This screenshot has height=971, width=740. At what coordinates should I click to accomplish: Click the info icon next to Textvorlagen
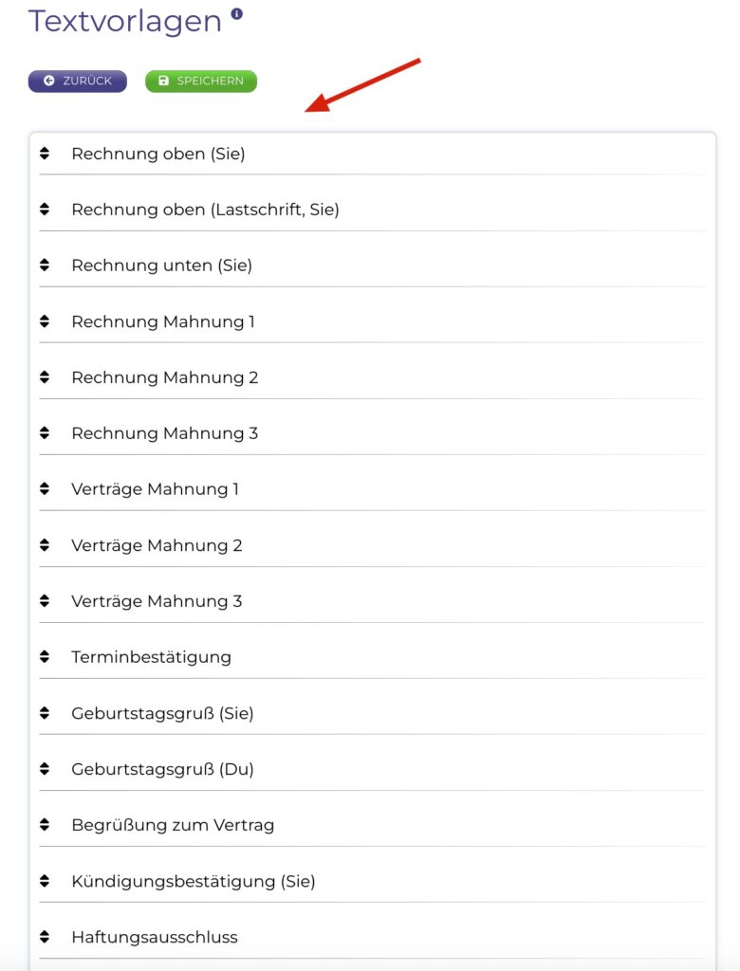click(236, 14)
